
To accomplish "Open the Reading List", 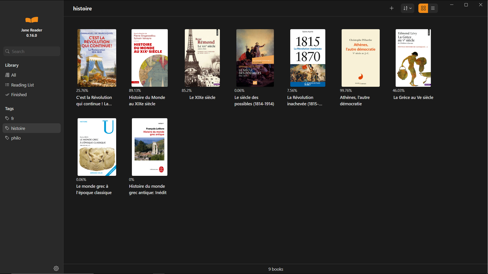I will (22, 85).
